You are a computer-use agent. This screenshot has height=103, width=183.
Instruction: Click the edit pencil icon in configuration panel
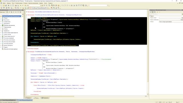click(x=9, y=12)
